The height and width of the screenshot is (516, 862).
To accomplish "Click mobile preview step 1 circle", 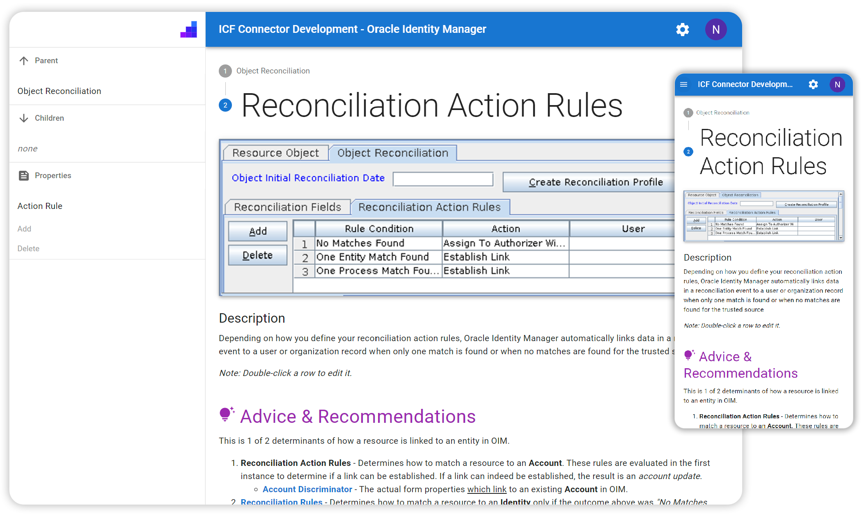I will 688,113.
